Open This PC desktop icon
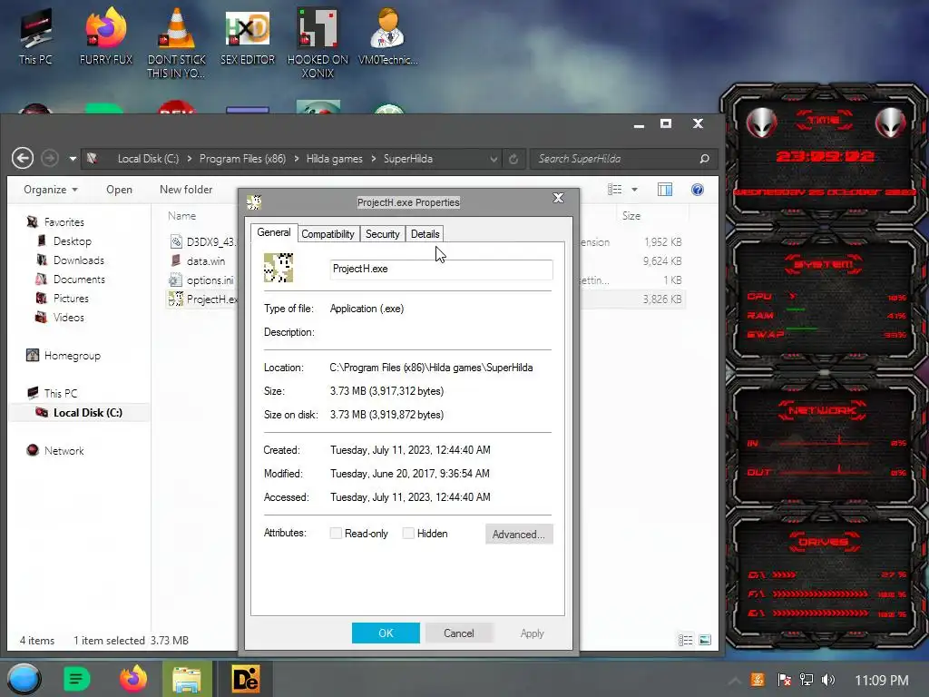Viewport: 929px width, 697px height. coord(35,36)
